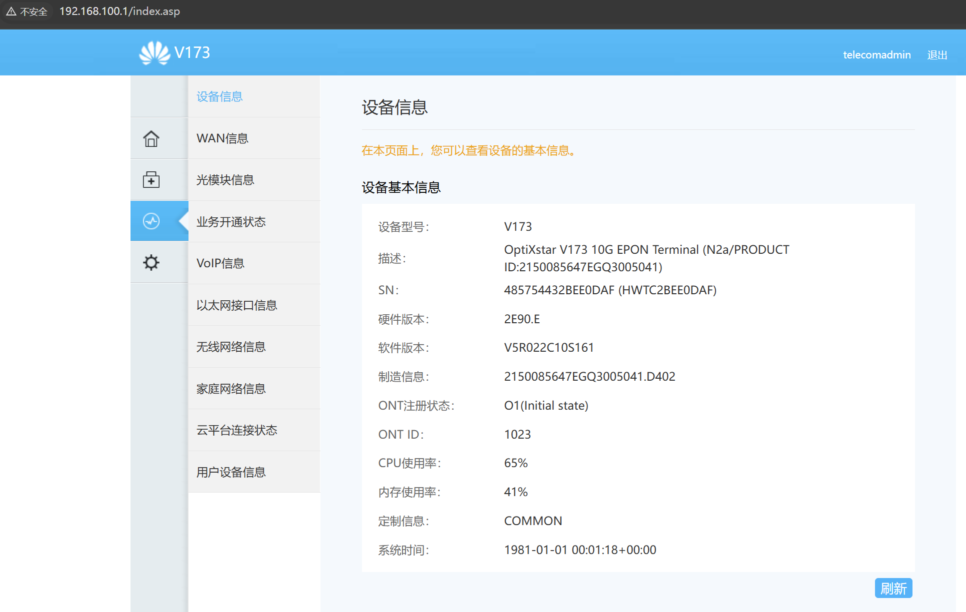
Task: Click the Huawei logo in header
Action: (x=154, y=52)
